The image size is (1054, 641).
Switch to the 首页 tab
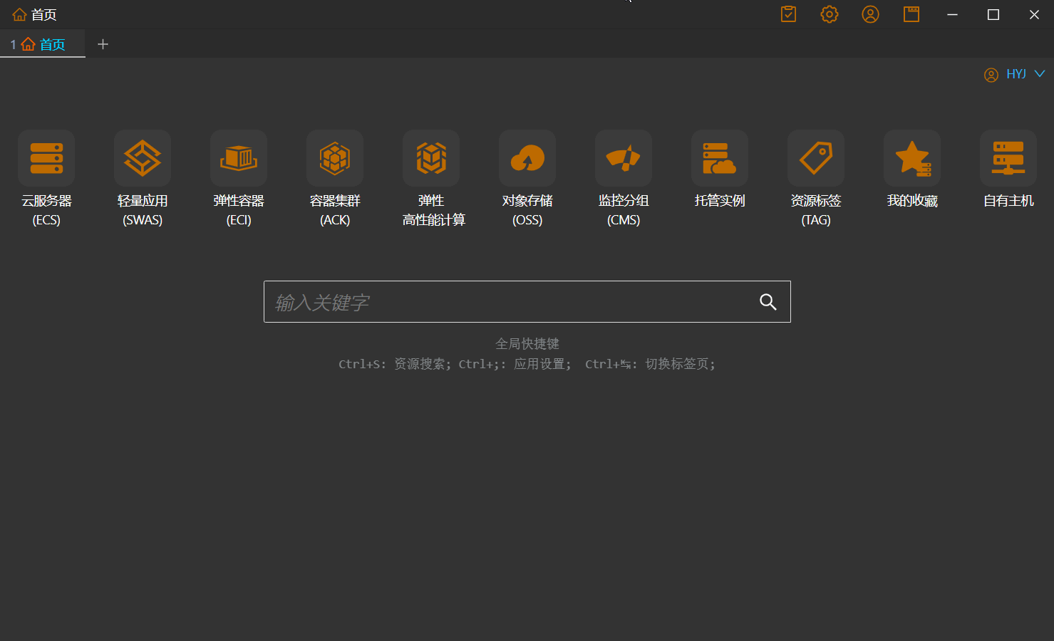(43, 44)
